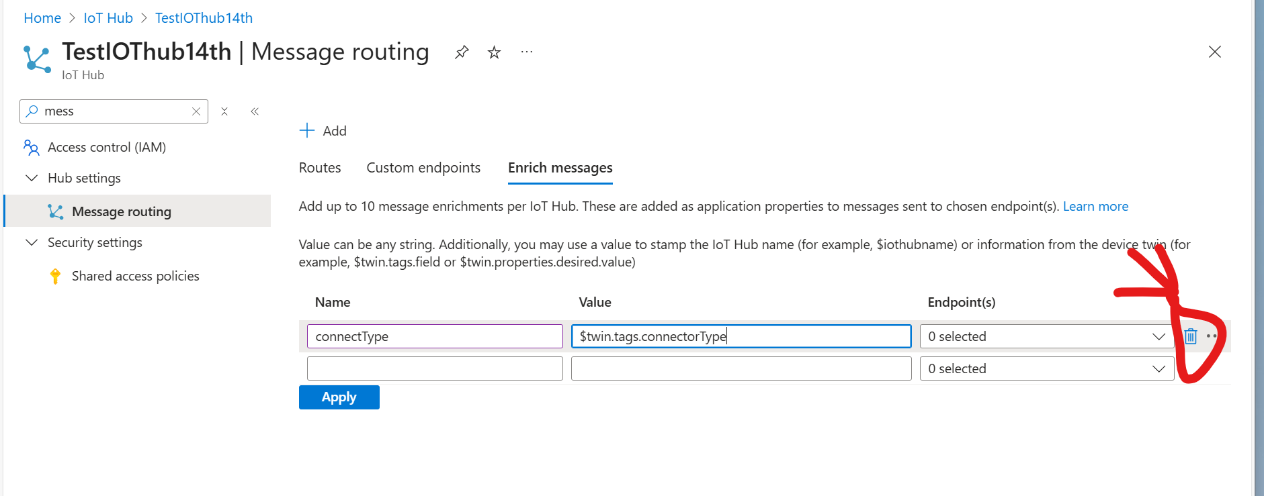The width and height of the screenshot is (1264, 496).
Task: Open Endpoint(s) dropdown for connectType row
Action: click(x=1047, y=336)
